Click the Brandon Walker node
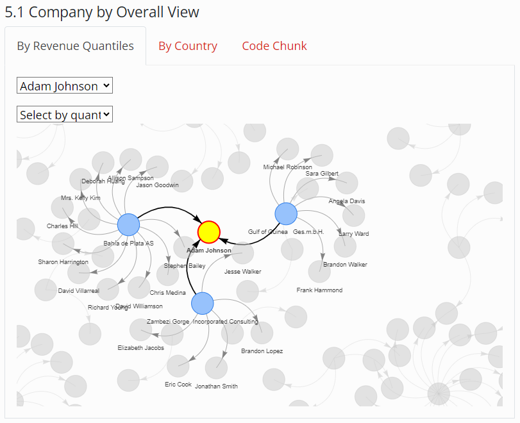The width and height of the screenshot is (520, 423). 345,245
